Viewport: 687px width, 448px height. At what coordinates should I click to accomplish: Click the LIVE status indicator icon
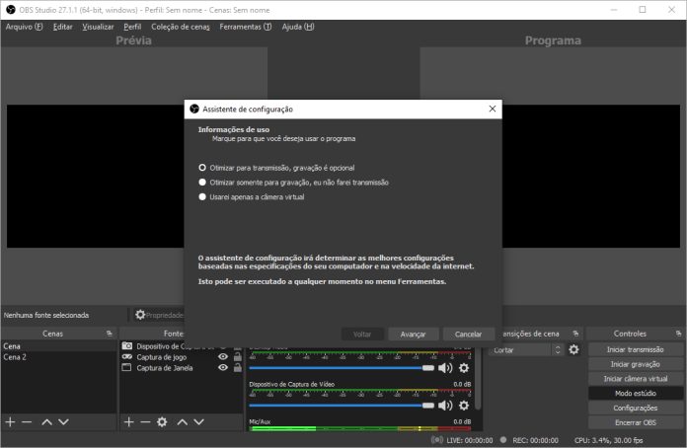click(437, 440)
